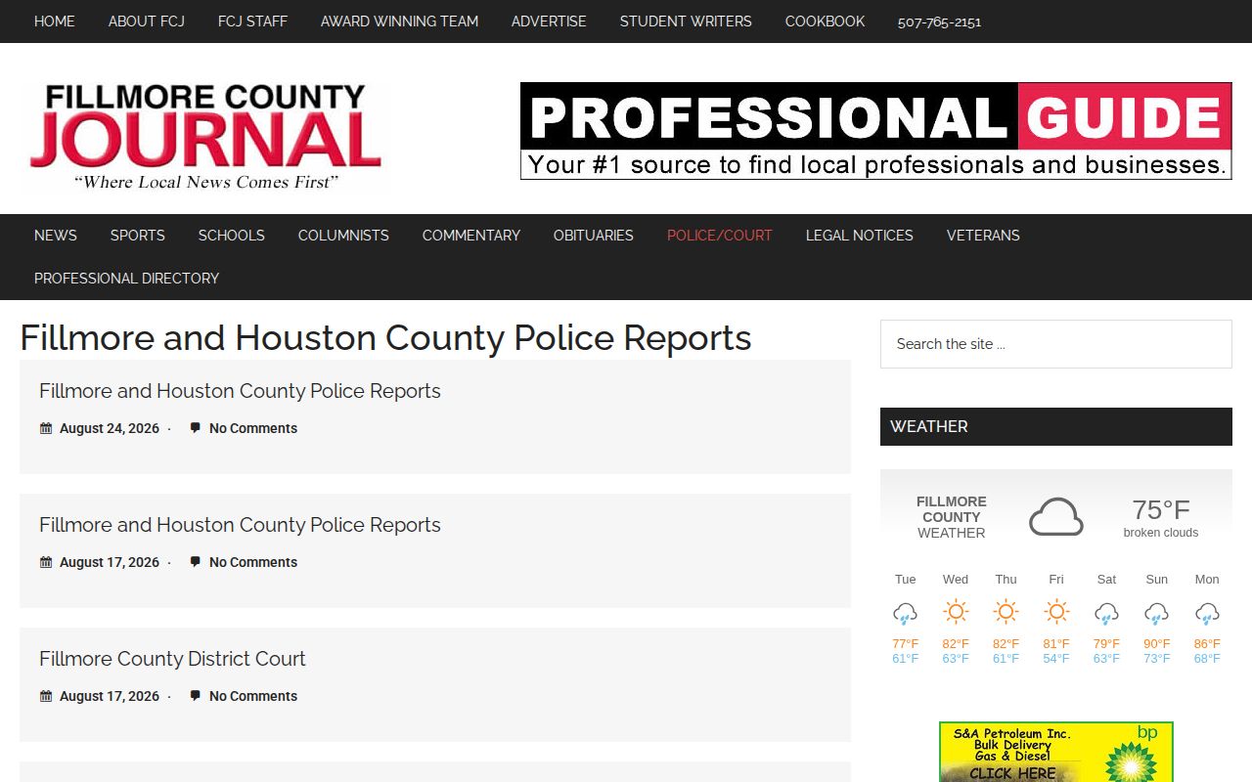1252x782 pixels.
Task: Open the Schools section
Action: pos(232,236)
